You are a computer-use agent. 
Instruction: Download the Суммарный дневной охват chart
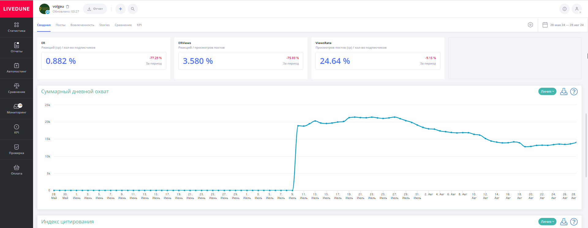pyautogui.click(x=563, y=92)
